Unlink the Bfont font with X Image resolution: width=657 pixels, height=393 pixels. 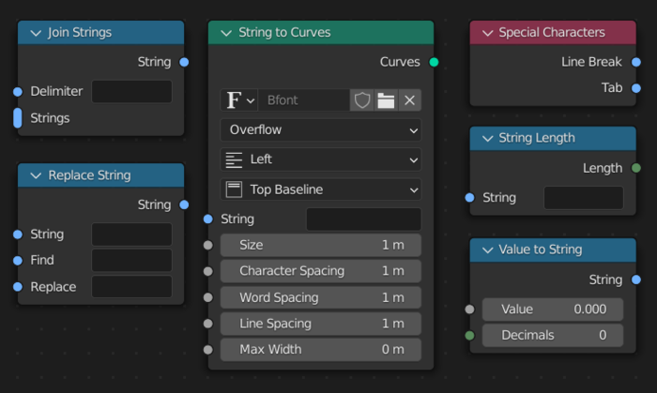pyautogui.click(x=409, y=100)
